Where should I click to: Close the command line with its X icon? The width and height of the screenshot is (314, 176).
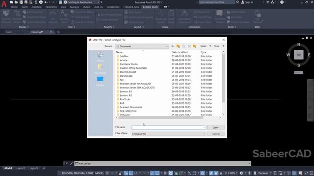point(67,163)
